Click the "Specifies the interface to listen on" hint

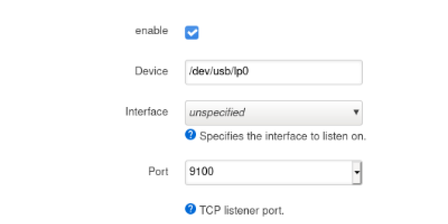point(282,136)
